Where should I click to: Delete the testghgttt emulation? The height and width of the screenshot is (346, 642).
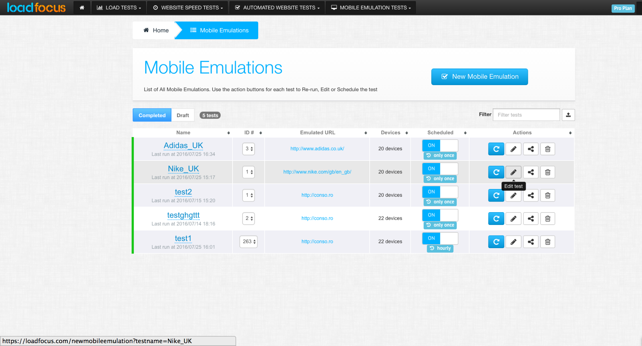(x=548, y=219)
